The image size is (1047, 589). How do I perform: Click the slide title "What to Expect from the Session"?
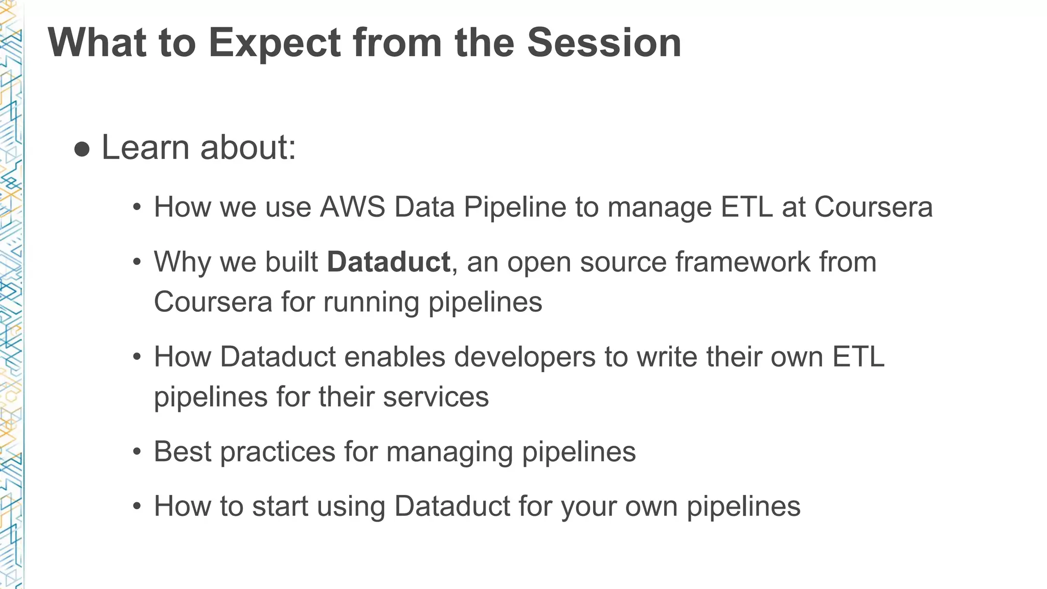(364, 43)
